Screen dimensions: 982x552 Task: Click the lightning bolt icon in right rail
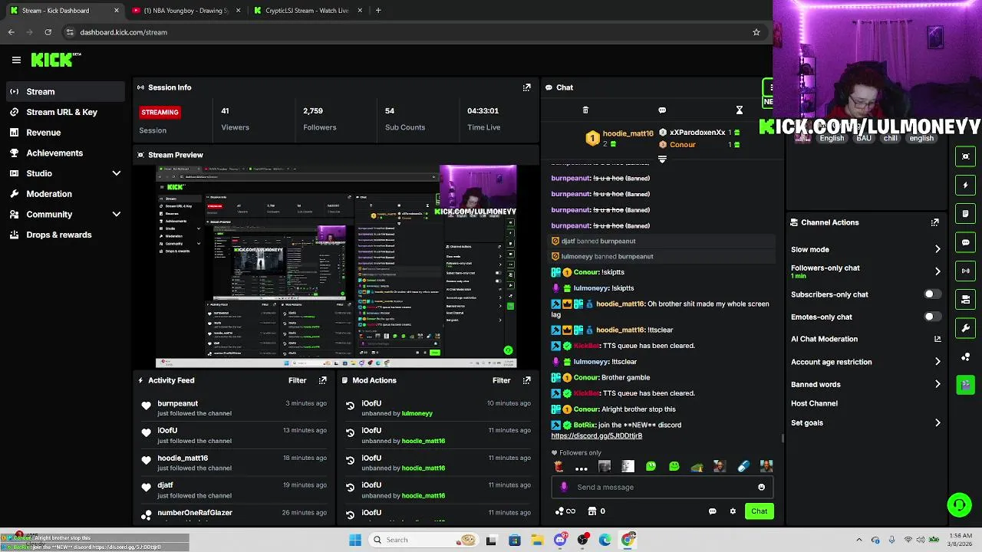965,185
